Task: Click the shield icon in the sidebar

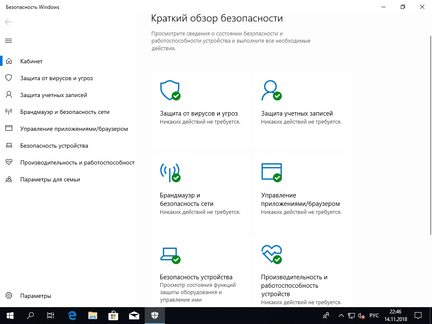Action: click(9, 78)
